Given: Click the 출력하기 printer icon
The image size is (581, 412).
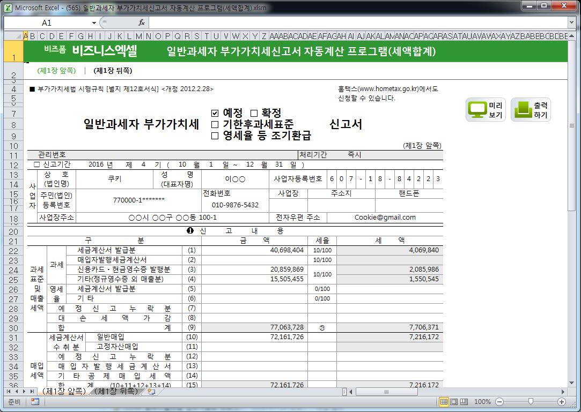Looking at the screenshot, I should tap(523, 110).
